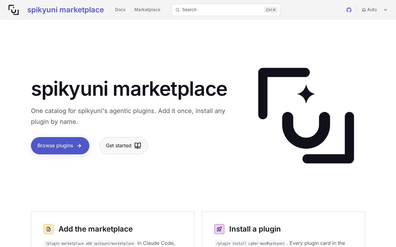Click the Ctrl K shortcut badge
The image size is (396, 247).
click(x=271, y=10)
